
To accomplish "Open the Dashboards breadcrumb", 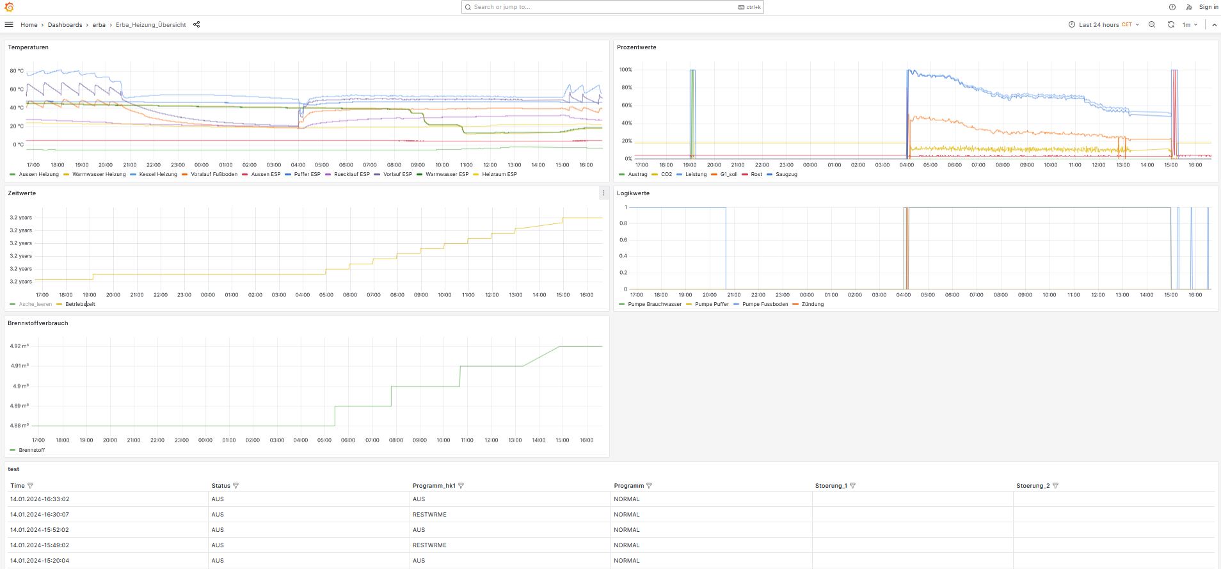I will [65, 24].
